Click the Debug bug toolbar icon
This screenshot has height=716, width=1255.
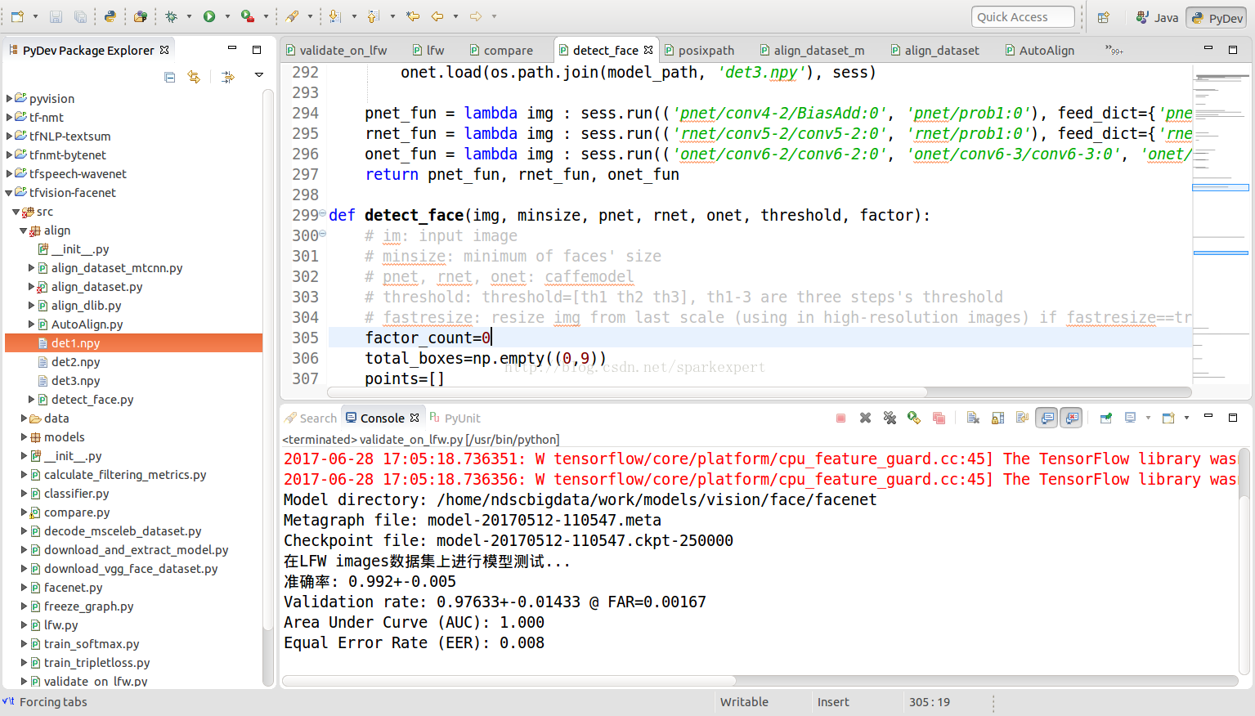tap(172, 16)
